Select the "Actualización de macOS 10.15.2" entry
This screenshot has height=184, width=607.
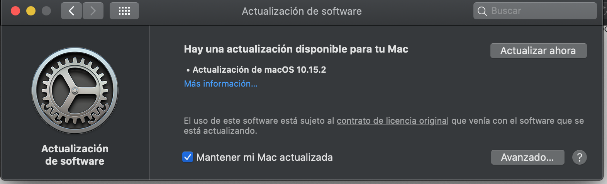tap(259, 70)
